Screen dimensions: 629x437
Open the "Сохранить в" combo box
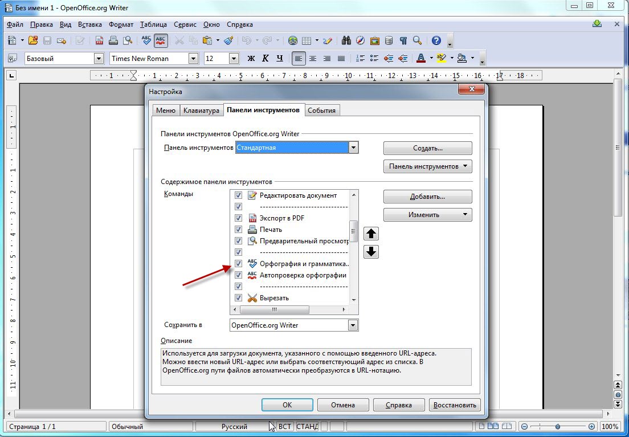[x=353, y=325]
